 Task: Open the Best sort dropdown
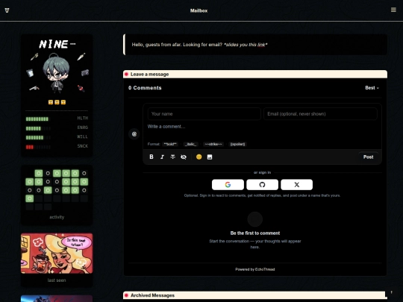click(372, 88)
